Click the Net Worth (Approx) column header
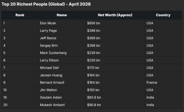Screen dimensions: 184x112 (x=115, y=15)
